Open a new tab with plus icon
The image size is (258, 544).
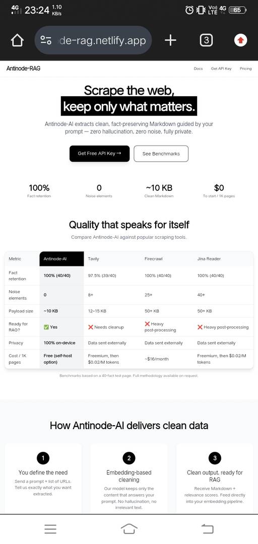coord(170,40)
